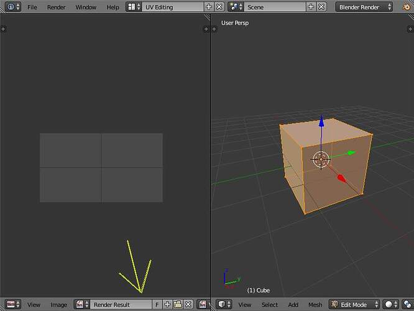
Task: Open the Mesh menu
Action: tap(315, 305)
